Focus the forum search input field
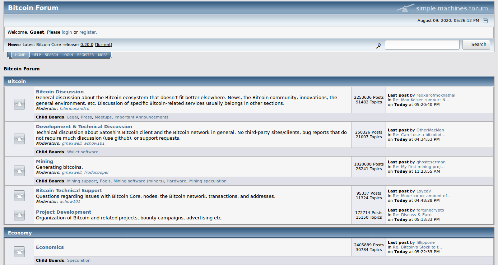 (422, 45)
